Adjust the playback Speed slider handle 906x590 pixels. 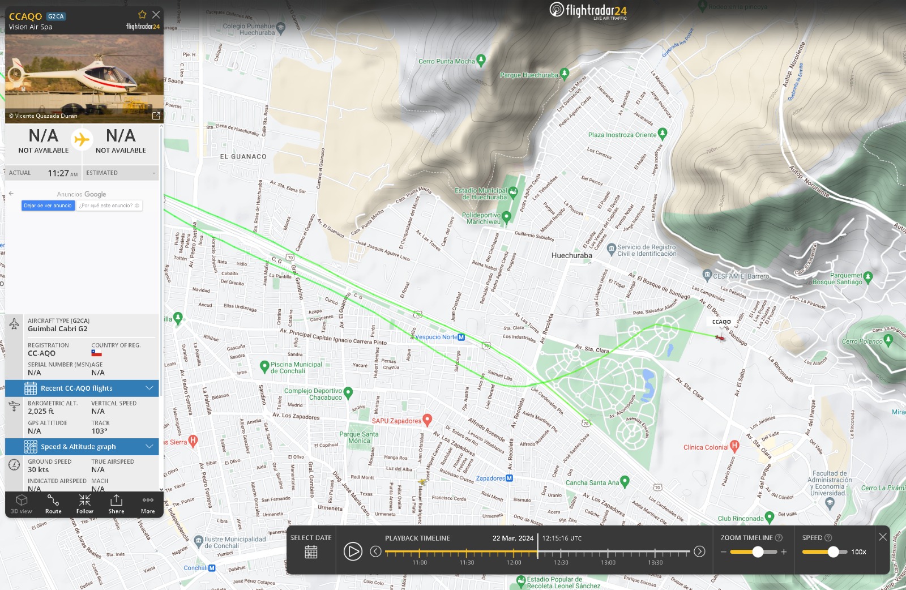click(x=833, y=552)
